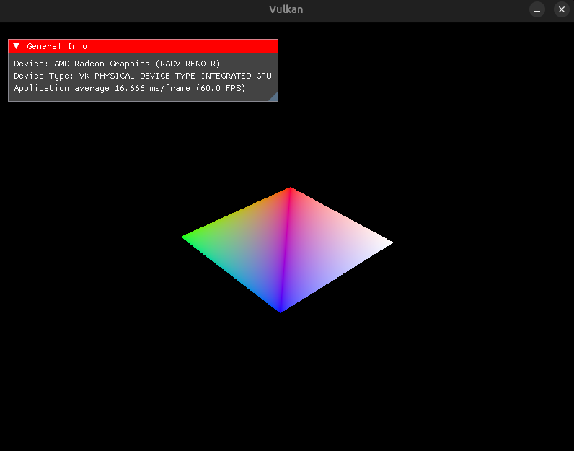Image resolution: width=574 pixels, height=451 pixels.
Task: Click the Vulkan window title text
Action: [286, 9]
